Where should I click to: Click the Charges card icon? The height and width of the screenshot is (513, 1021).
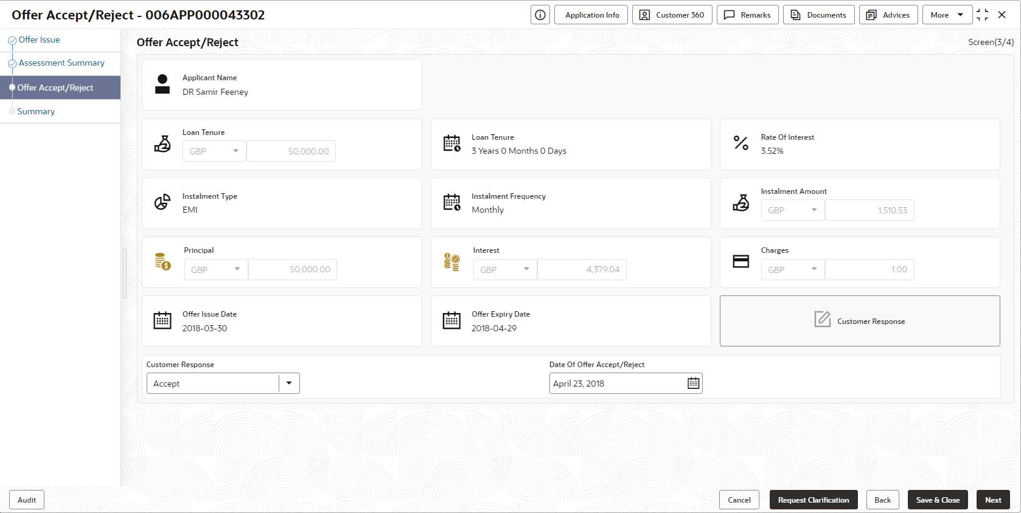[741, 261]
